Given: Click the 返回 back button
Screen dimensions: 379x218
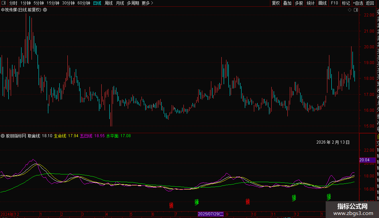Looking at the screenshot, I should click(x=370, y=3).
